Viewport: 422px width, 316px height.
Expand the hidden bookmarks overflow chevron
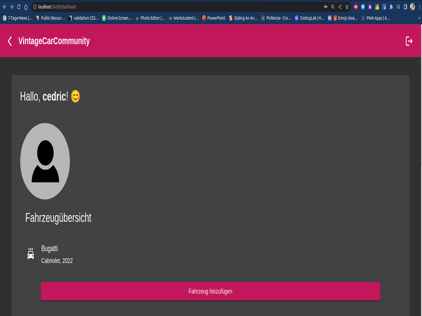point(419,17)
